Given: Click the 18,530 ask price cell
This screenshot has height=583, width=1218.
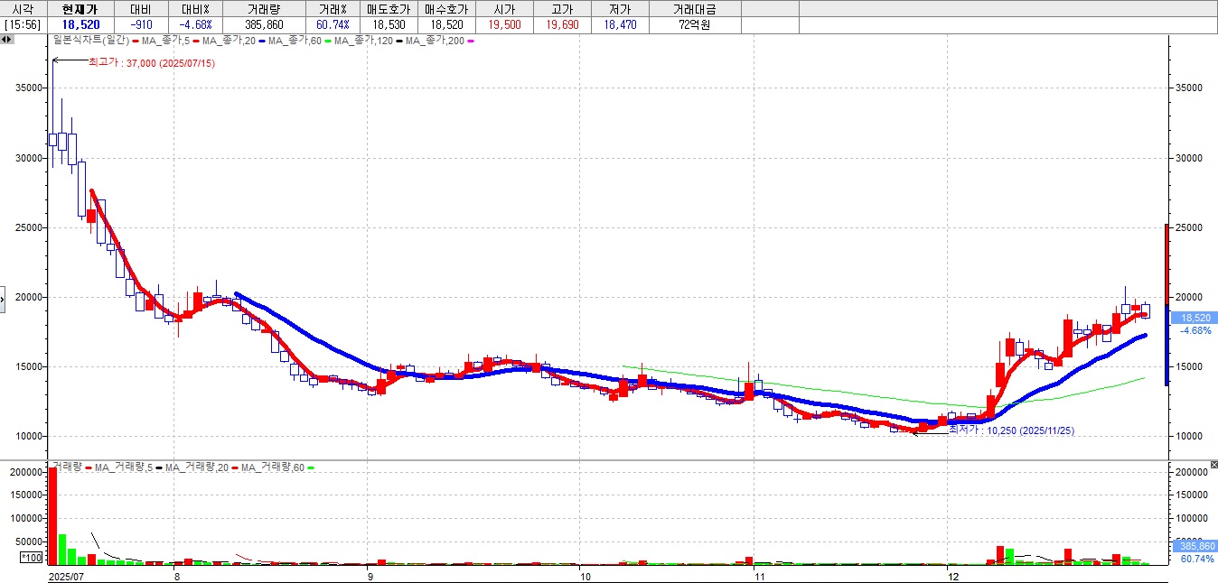Looking at the screenshot, I should tap(389, 24).
